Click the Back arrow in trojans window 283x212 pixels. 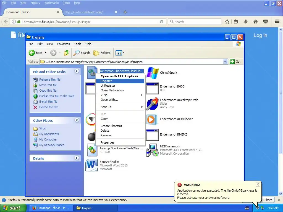tap(32, 53)
